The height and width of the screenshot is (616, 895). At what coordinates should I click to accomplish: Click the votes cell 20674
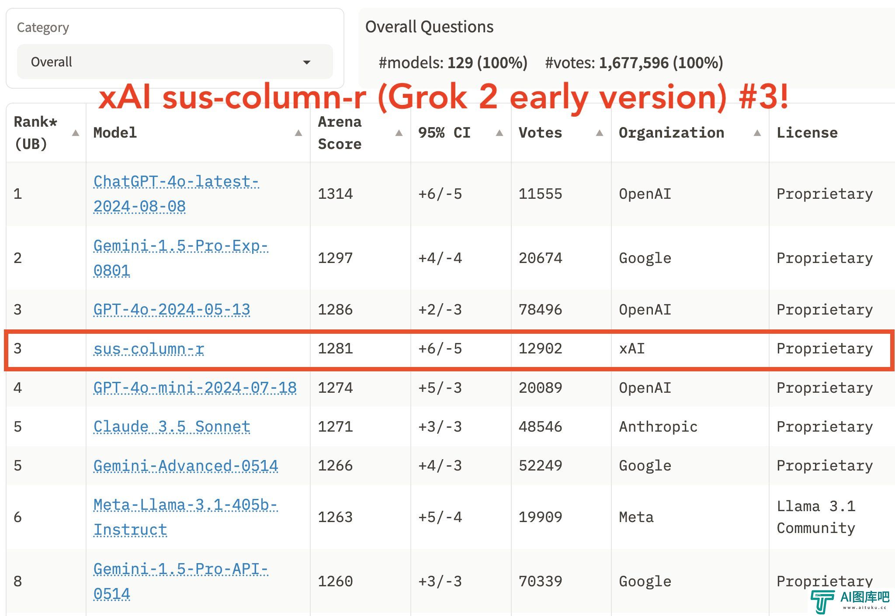(x=540, y=258)
